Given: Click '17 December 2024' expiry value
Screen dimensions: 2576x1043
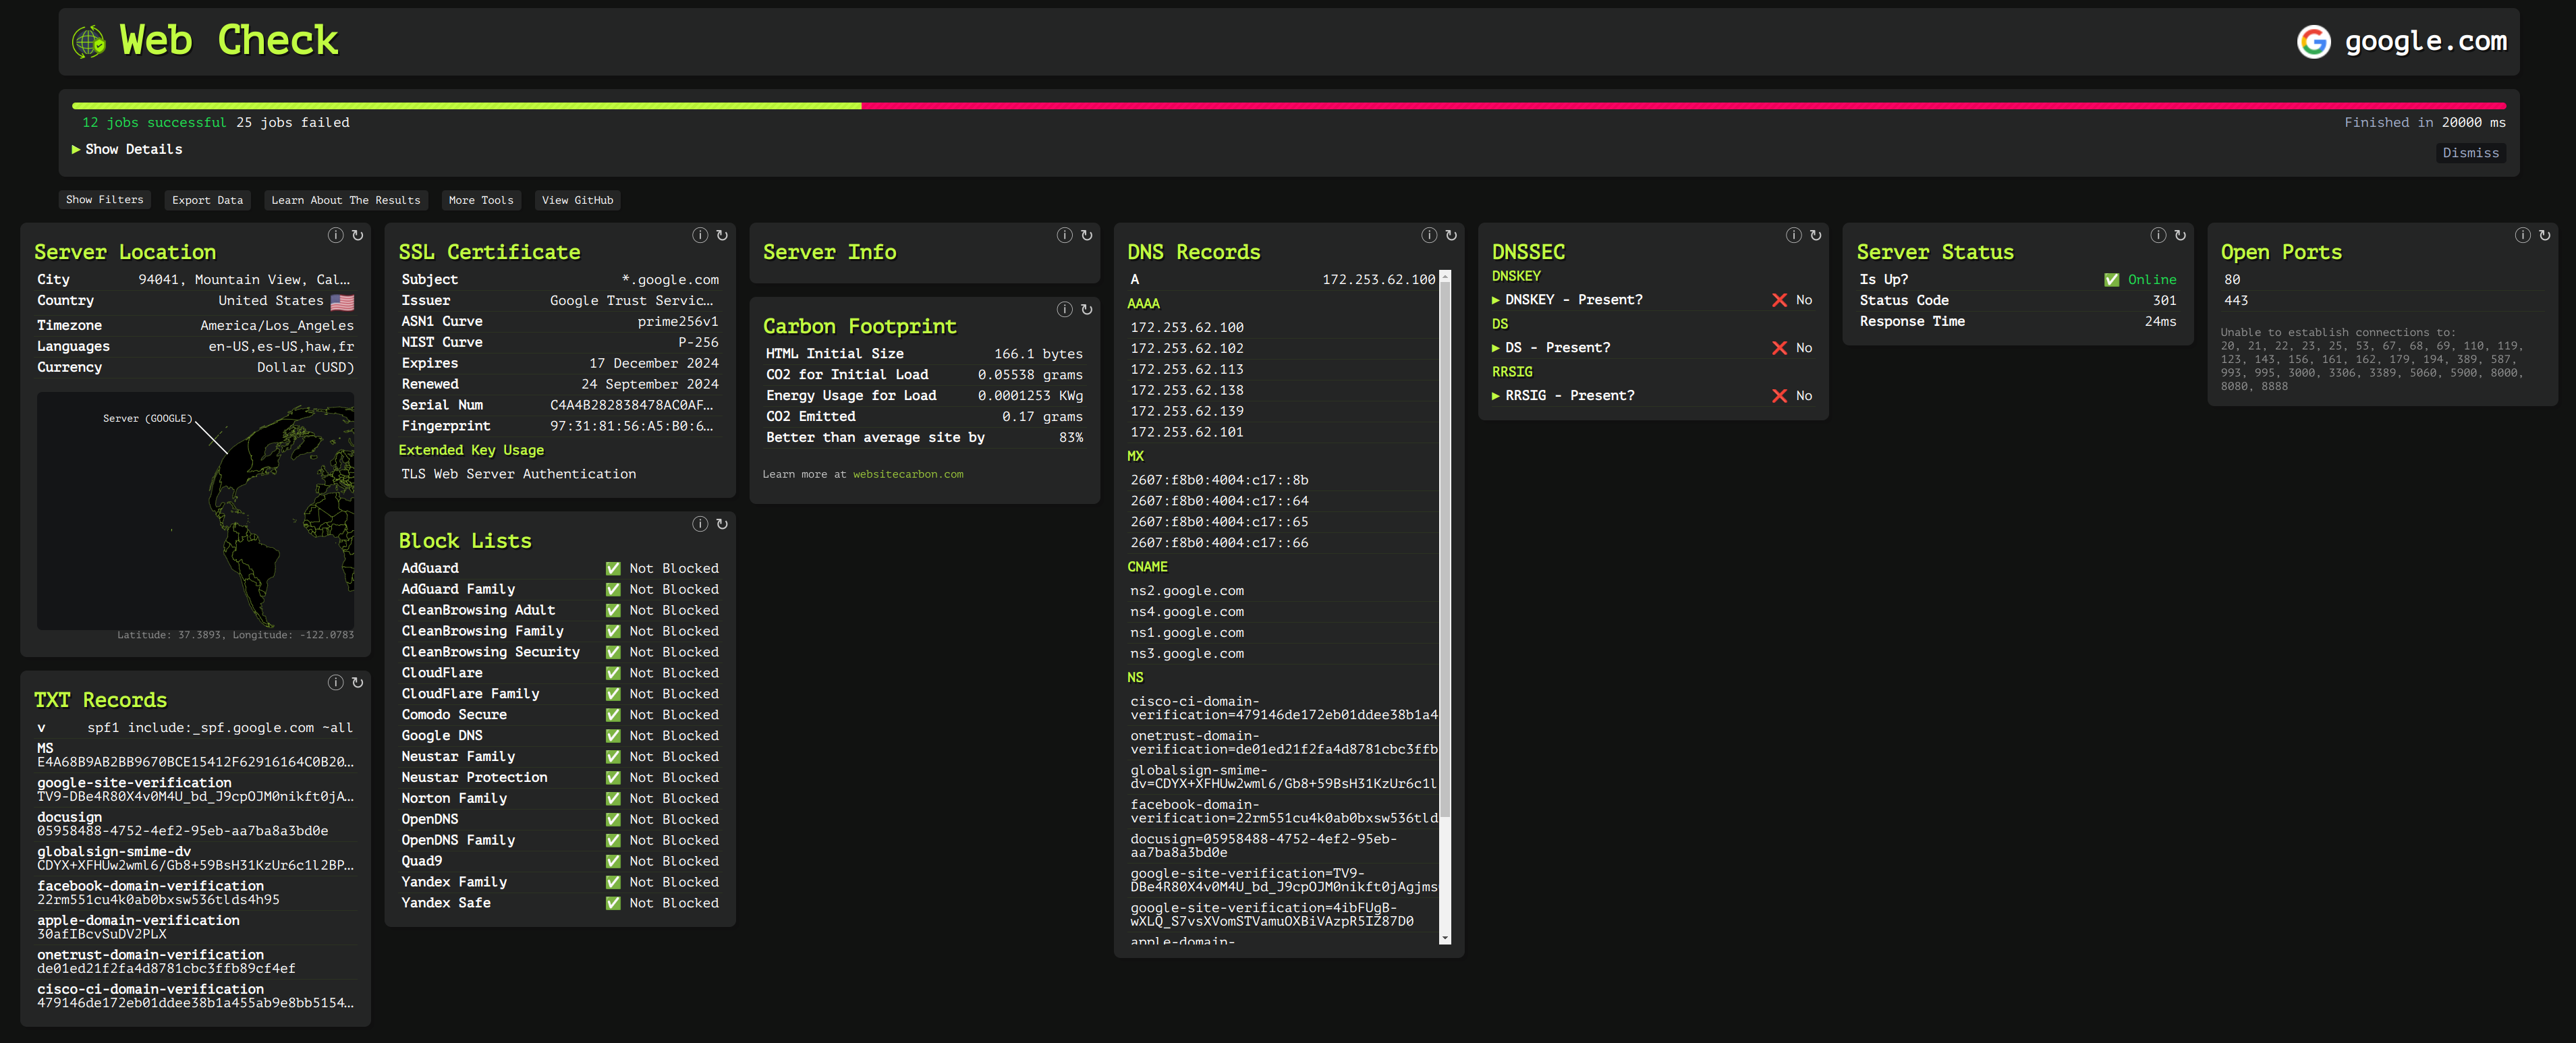Looking at the screenshot, I should 653,363.
